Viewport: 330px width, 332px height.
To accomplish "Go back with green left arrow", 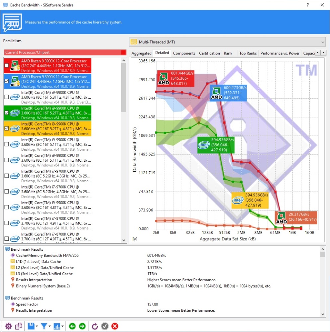I will [72, 326].
